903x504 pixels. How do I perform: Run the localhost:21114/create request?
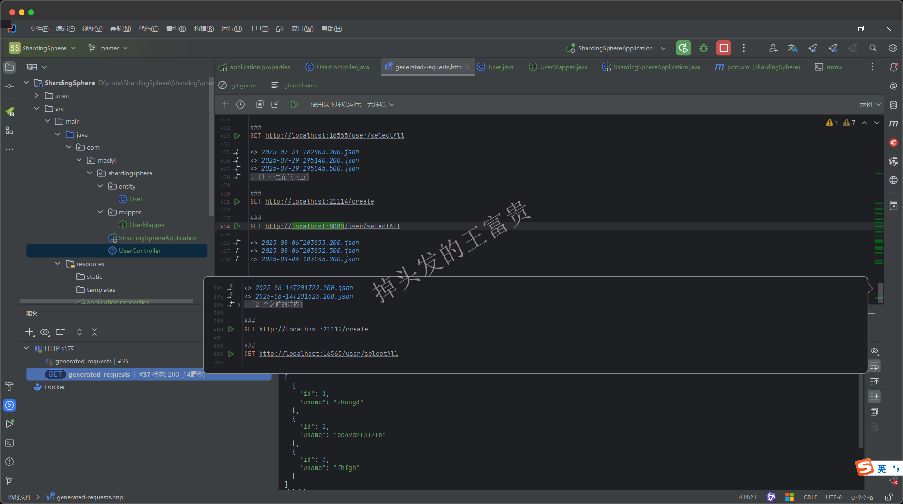coord(237,201)
